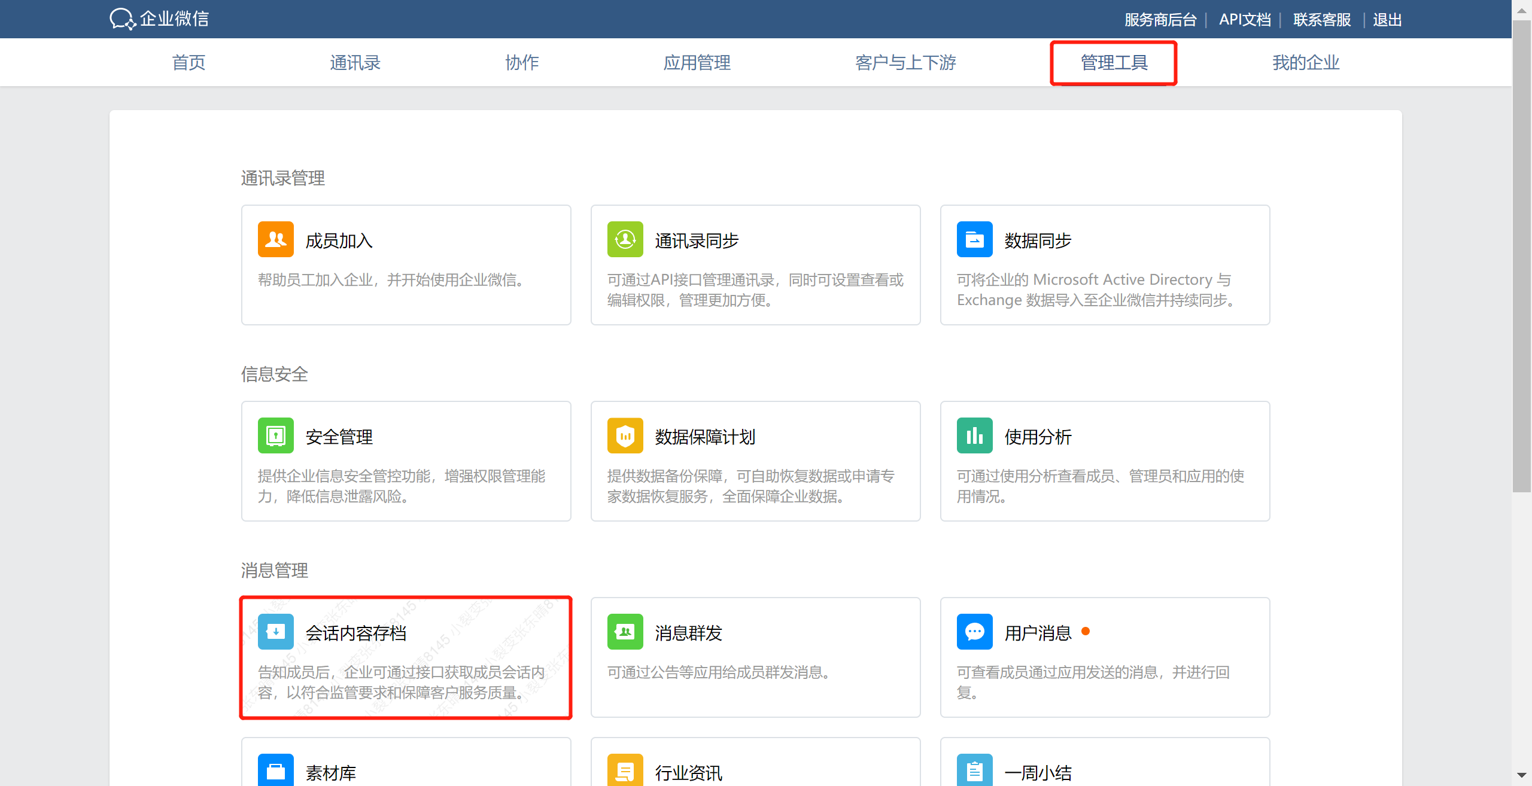The image size is (1532, 786).
Task: Click the 使用分析 card title
Action: pos(1038,437)
